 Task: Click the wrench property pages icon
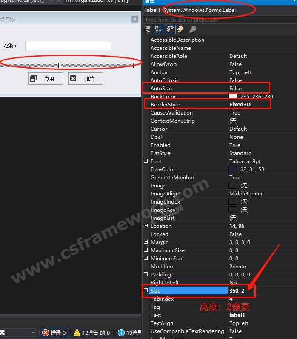coord(192,29)
